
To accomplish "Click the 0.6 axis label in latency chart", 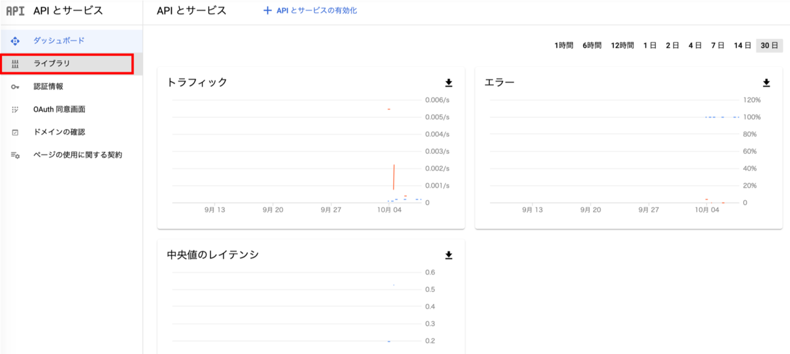I will pos(430,272).
